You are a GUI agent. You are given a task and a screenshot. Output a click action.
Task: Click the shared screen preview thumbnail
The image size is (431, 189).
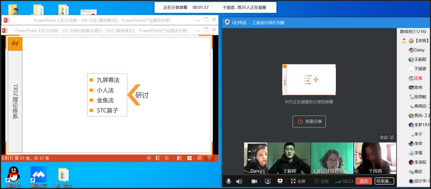309,80
